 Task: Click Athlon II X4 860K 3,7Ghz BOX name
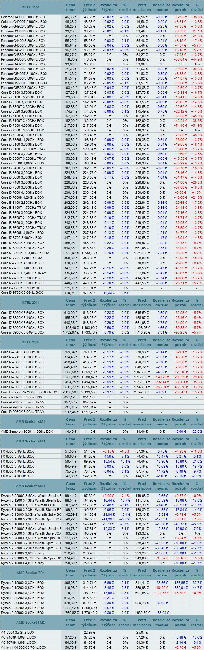pos(24,647)
